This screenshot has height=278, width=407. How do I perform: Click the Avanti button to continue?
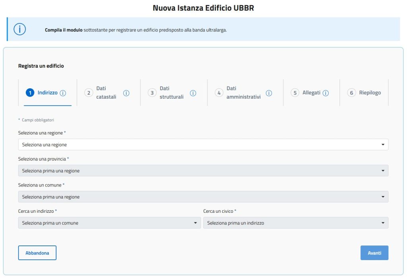pos(374,253)
